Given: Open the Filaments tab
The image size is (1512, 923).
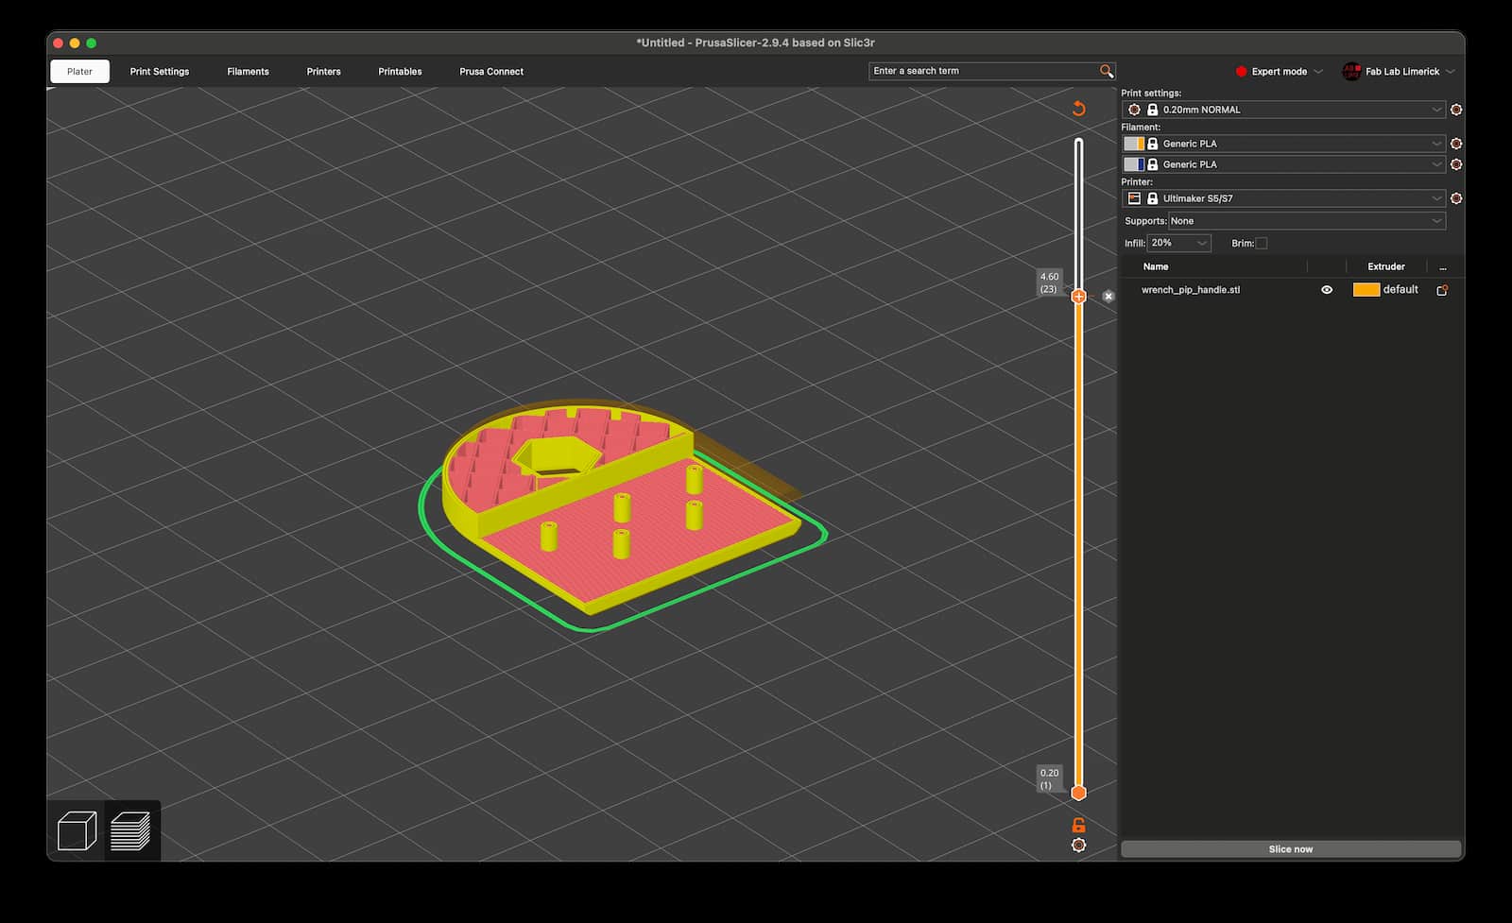Looking at the screenshot, I should (248, 72).
